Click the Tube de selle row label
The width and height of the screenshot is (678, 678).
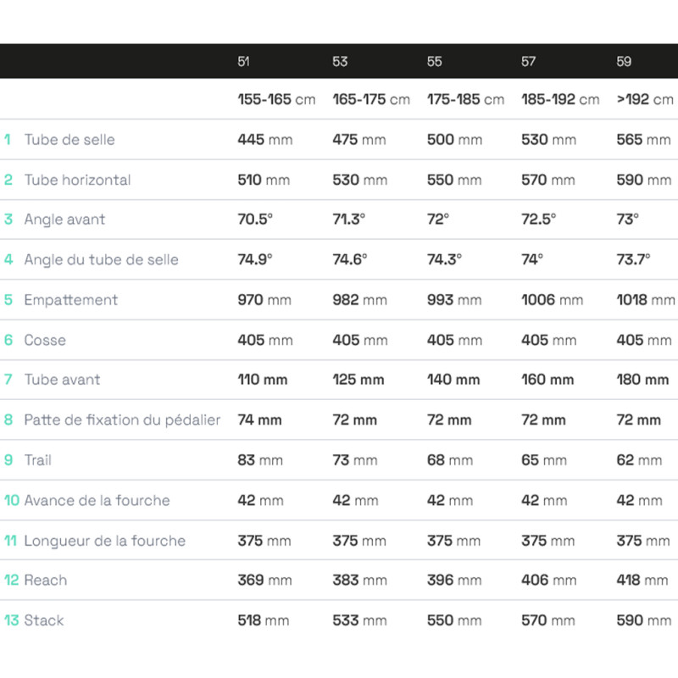click(69, 140)
